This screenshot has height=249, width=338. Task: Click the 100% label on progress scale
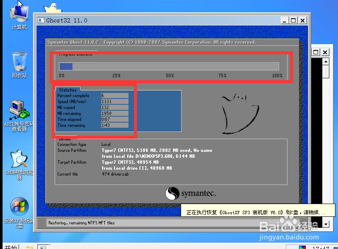[277, 76]
